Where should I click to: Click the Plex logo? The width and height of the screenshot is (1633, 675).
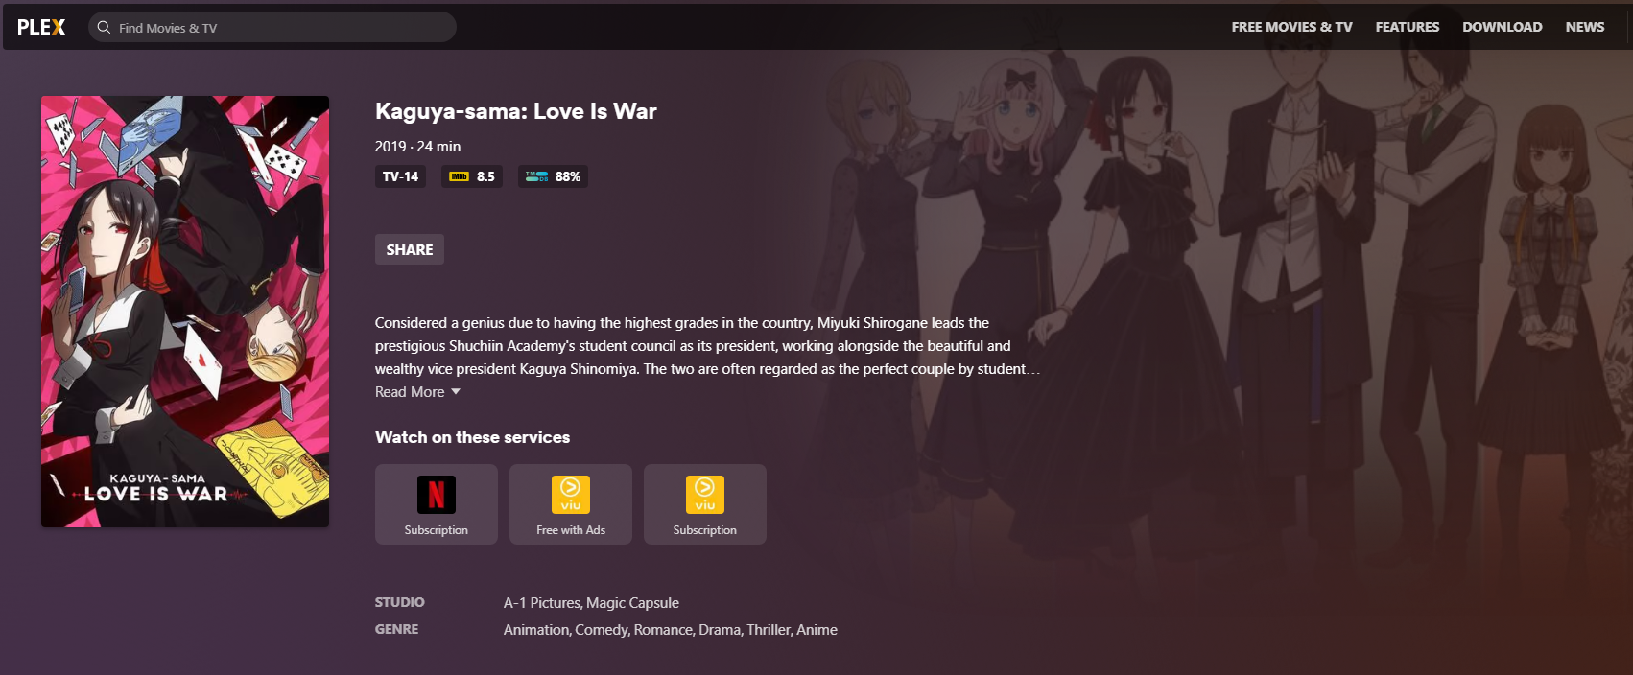41,27
